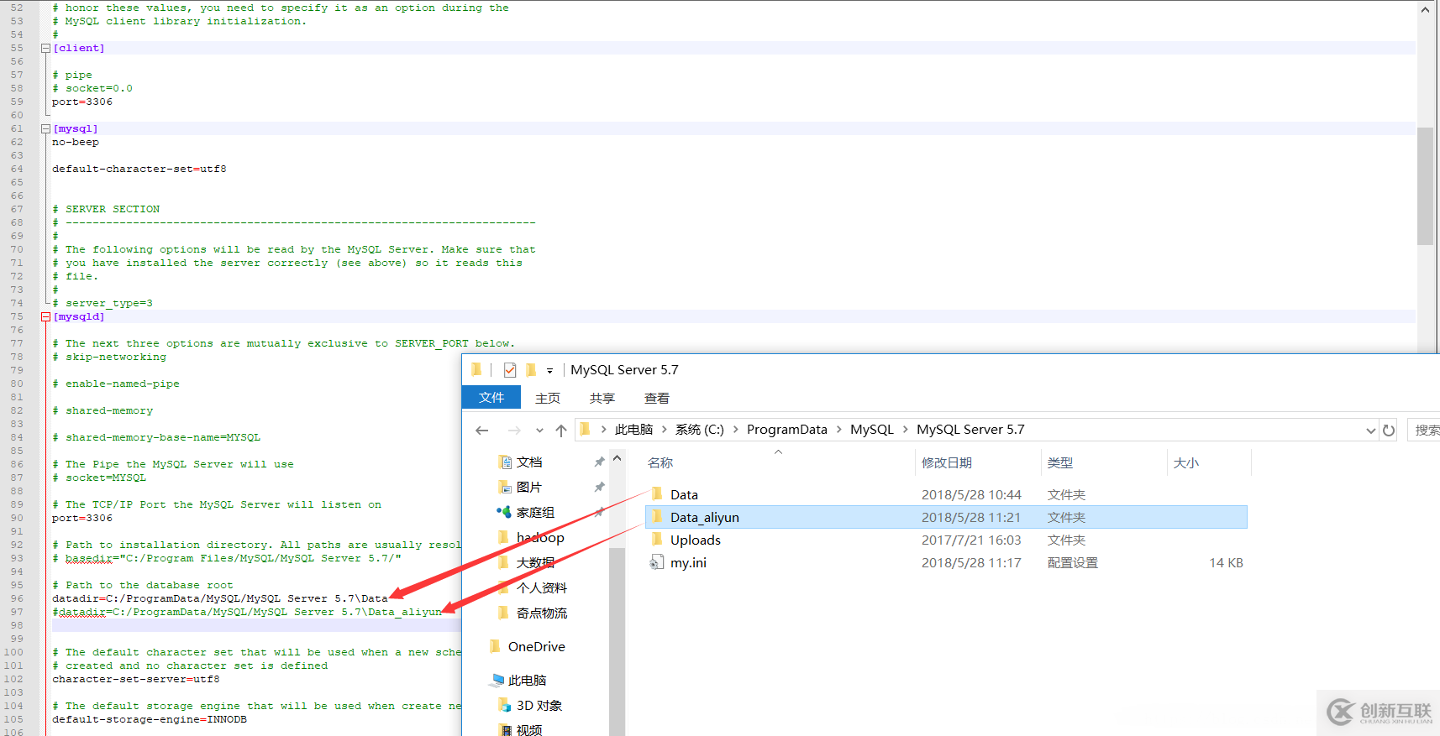
Task: Click the Data folder icon in file list
Action: pyautogui.click(x=657, y=494)
